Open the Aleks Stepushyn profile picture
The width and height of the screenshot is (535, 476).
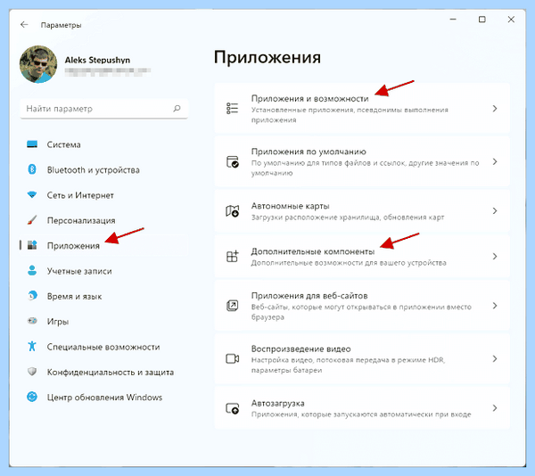click(x=38, y=64)
